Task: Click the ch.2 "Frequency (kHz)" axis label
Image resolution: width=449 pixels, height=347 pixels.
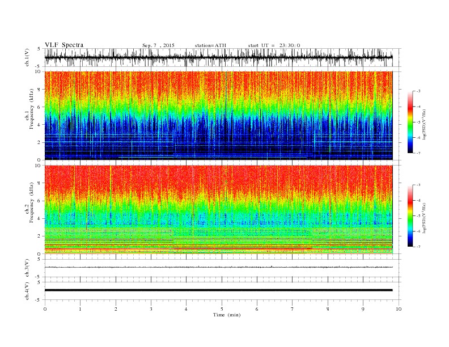Action: tap(32, 202)
